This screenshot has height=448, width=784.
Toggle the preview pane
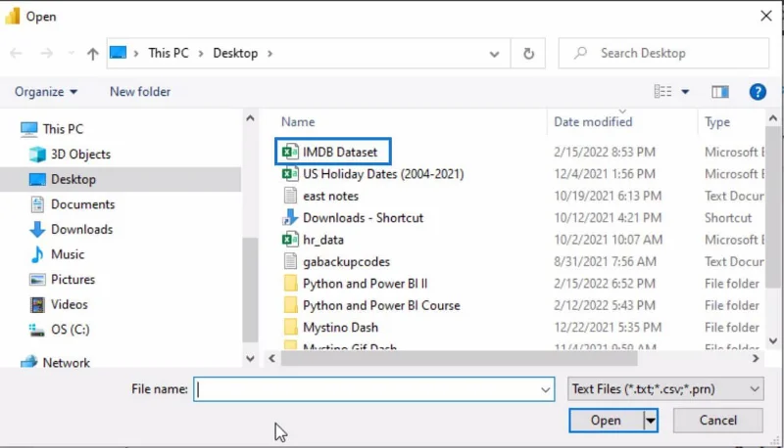720,92
